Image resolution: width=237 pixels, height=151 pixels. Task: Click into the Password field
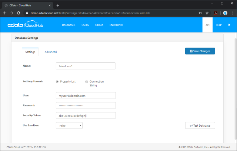tap(86, 106)
